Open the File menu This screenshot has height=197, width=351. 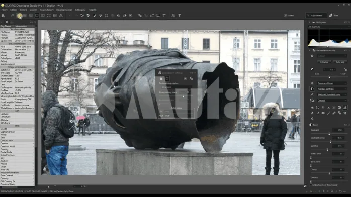tap(4, 10)
